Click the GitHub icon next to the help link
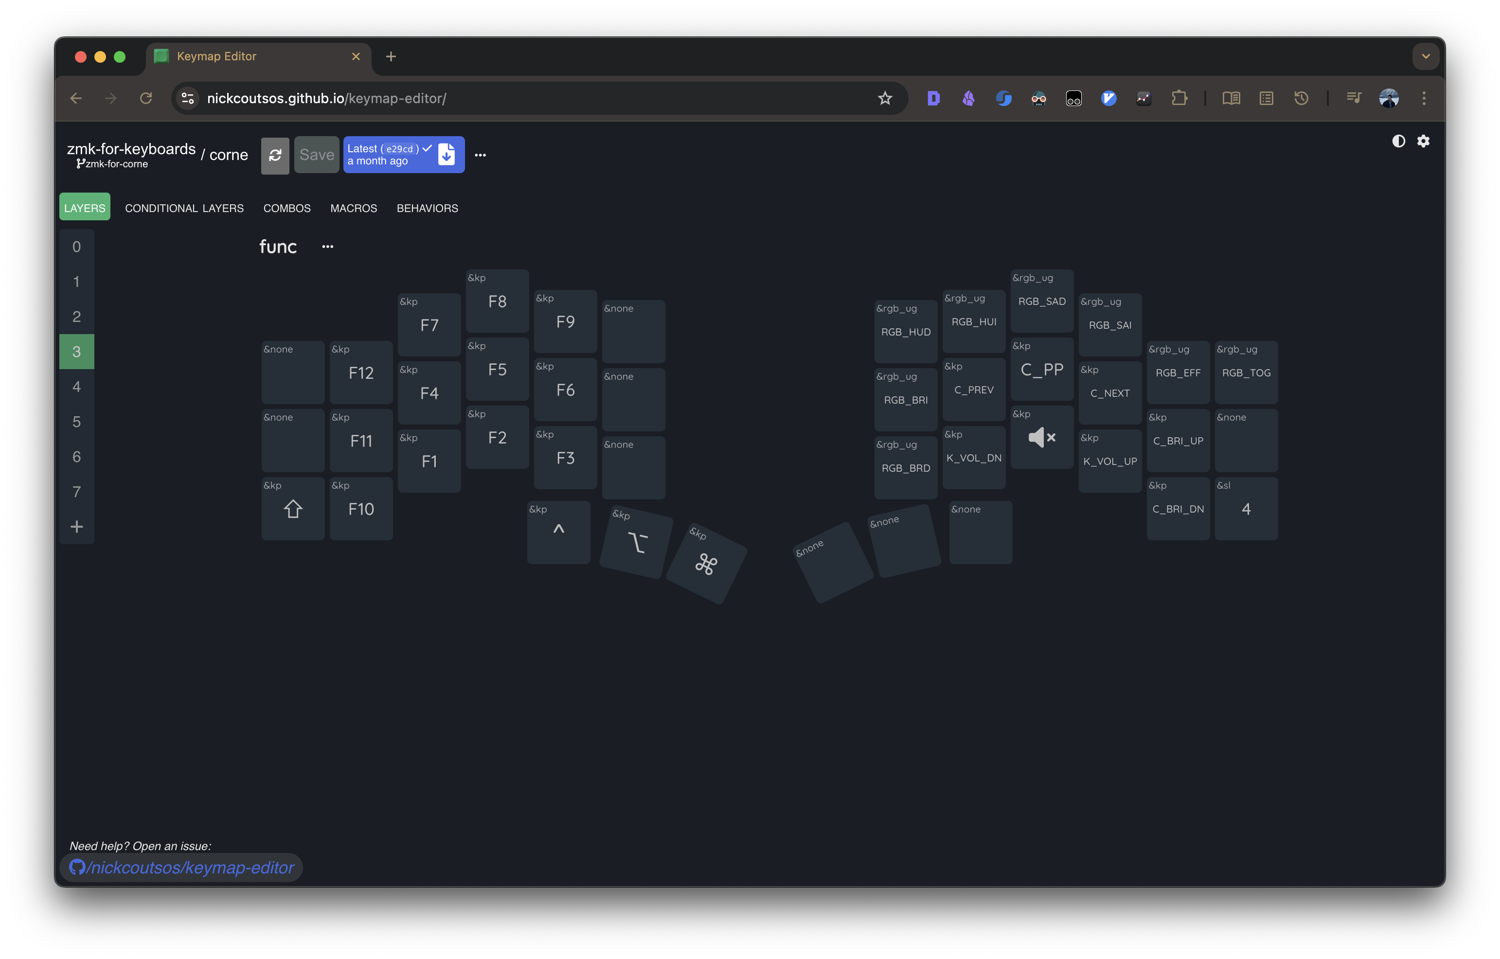 click(x=77, y=867)
